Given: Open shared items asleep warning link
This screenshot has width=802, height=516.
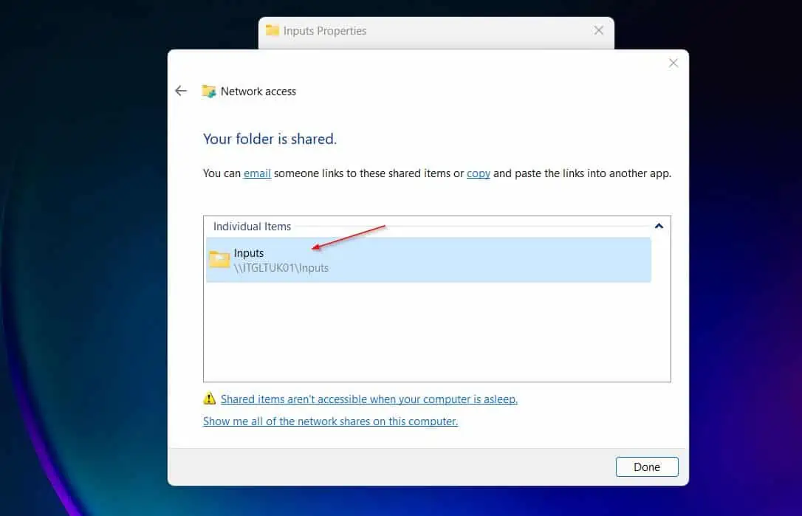Looking at the screenshot, I should (x=369, y=399).
